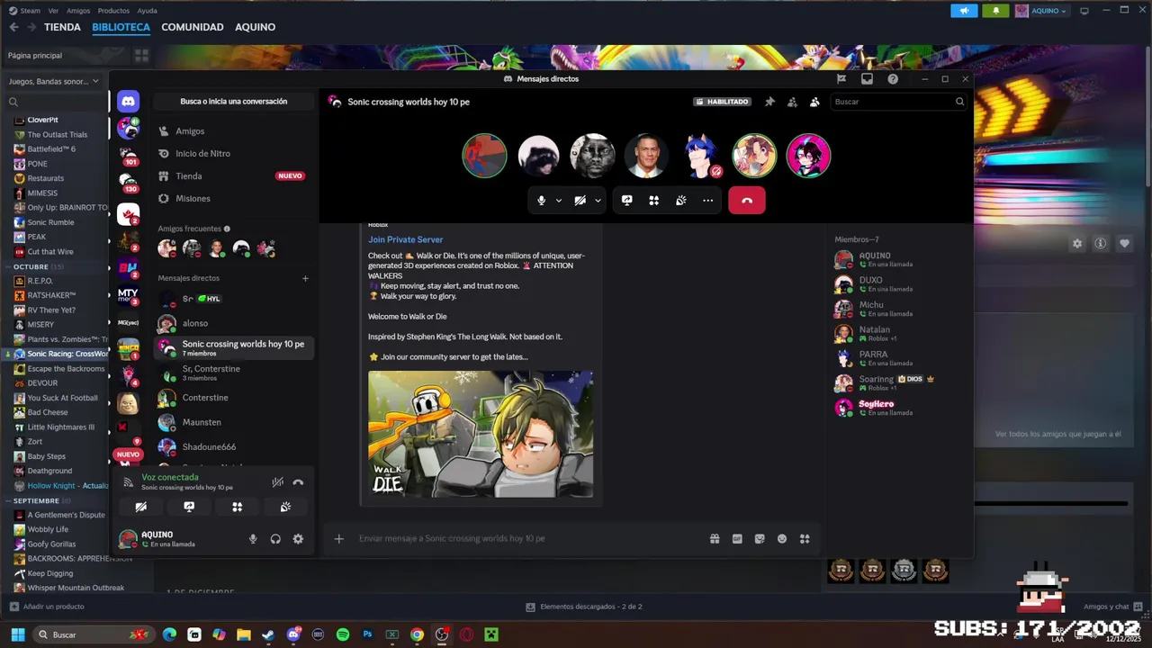Image resolution: width=1152 pixels, height=648 pixels.
Task: Open the Tienda entry in Discord sidebar
Action: (232, 176)
